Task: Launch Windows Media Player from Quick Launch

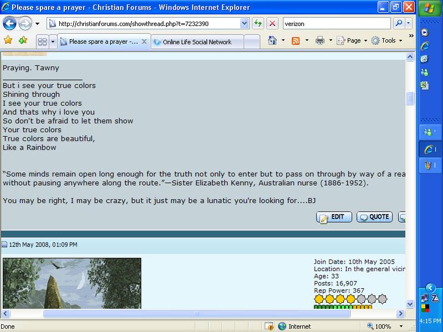Action: click(425, 33)
